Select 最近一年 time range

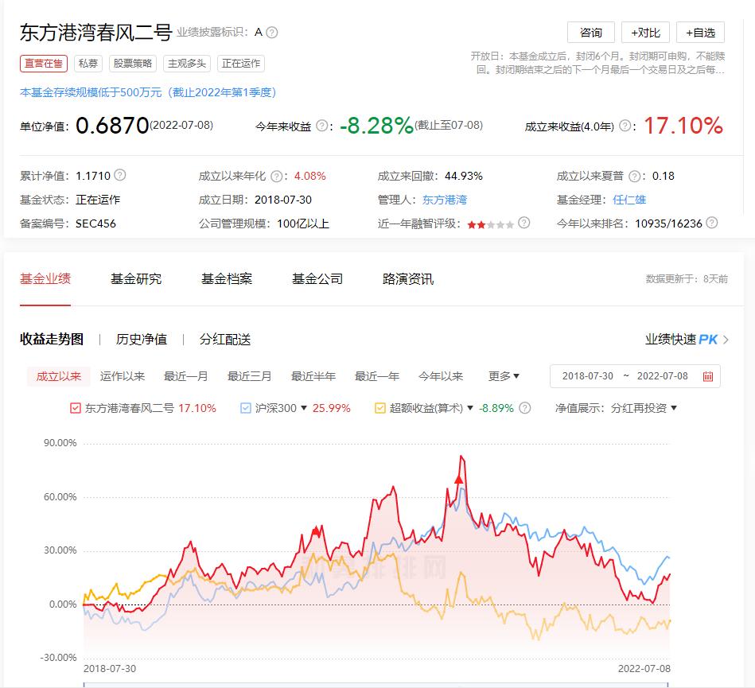[377, 376]
